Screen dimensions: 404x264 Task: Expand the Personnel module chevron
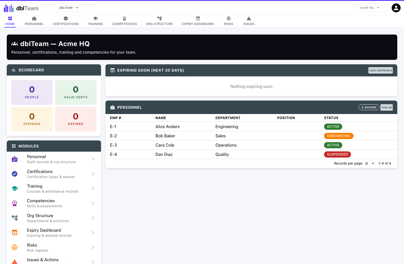(x=93, y=159)
